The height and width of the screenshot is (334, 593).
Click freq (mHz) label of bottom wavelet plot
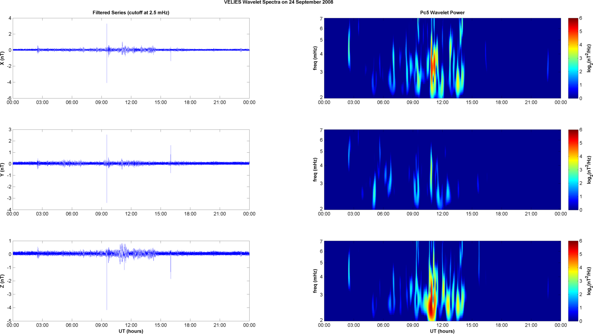click(315, 281)
